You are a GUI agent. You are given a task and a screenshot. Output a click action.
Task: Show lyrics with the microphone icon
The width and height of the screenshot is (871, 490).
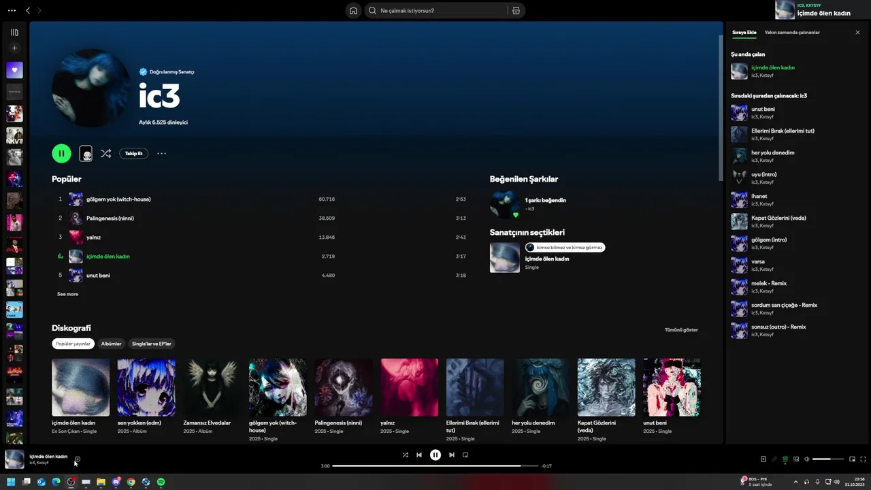tap(774, 459)
